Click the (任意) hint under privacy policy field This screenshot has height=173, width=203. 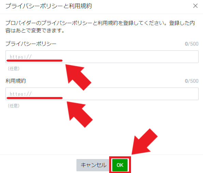(14, 68)
